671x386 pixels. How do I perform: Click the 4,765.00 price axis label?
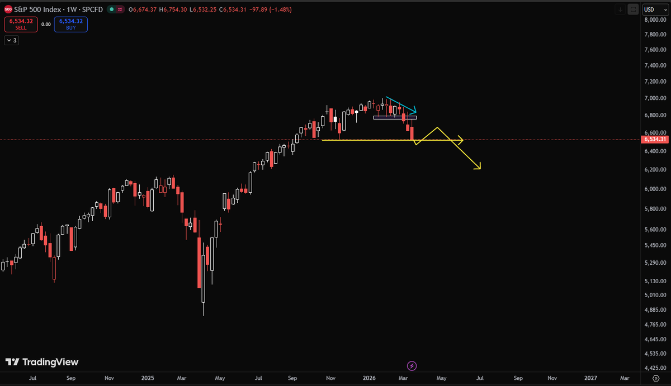click(655, 325)
